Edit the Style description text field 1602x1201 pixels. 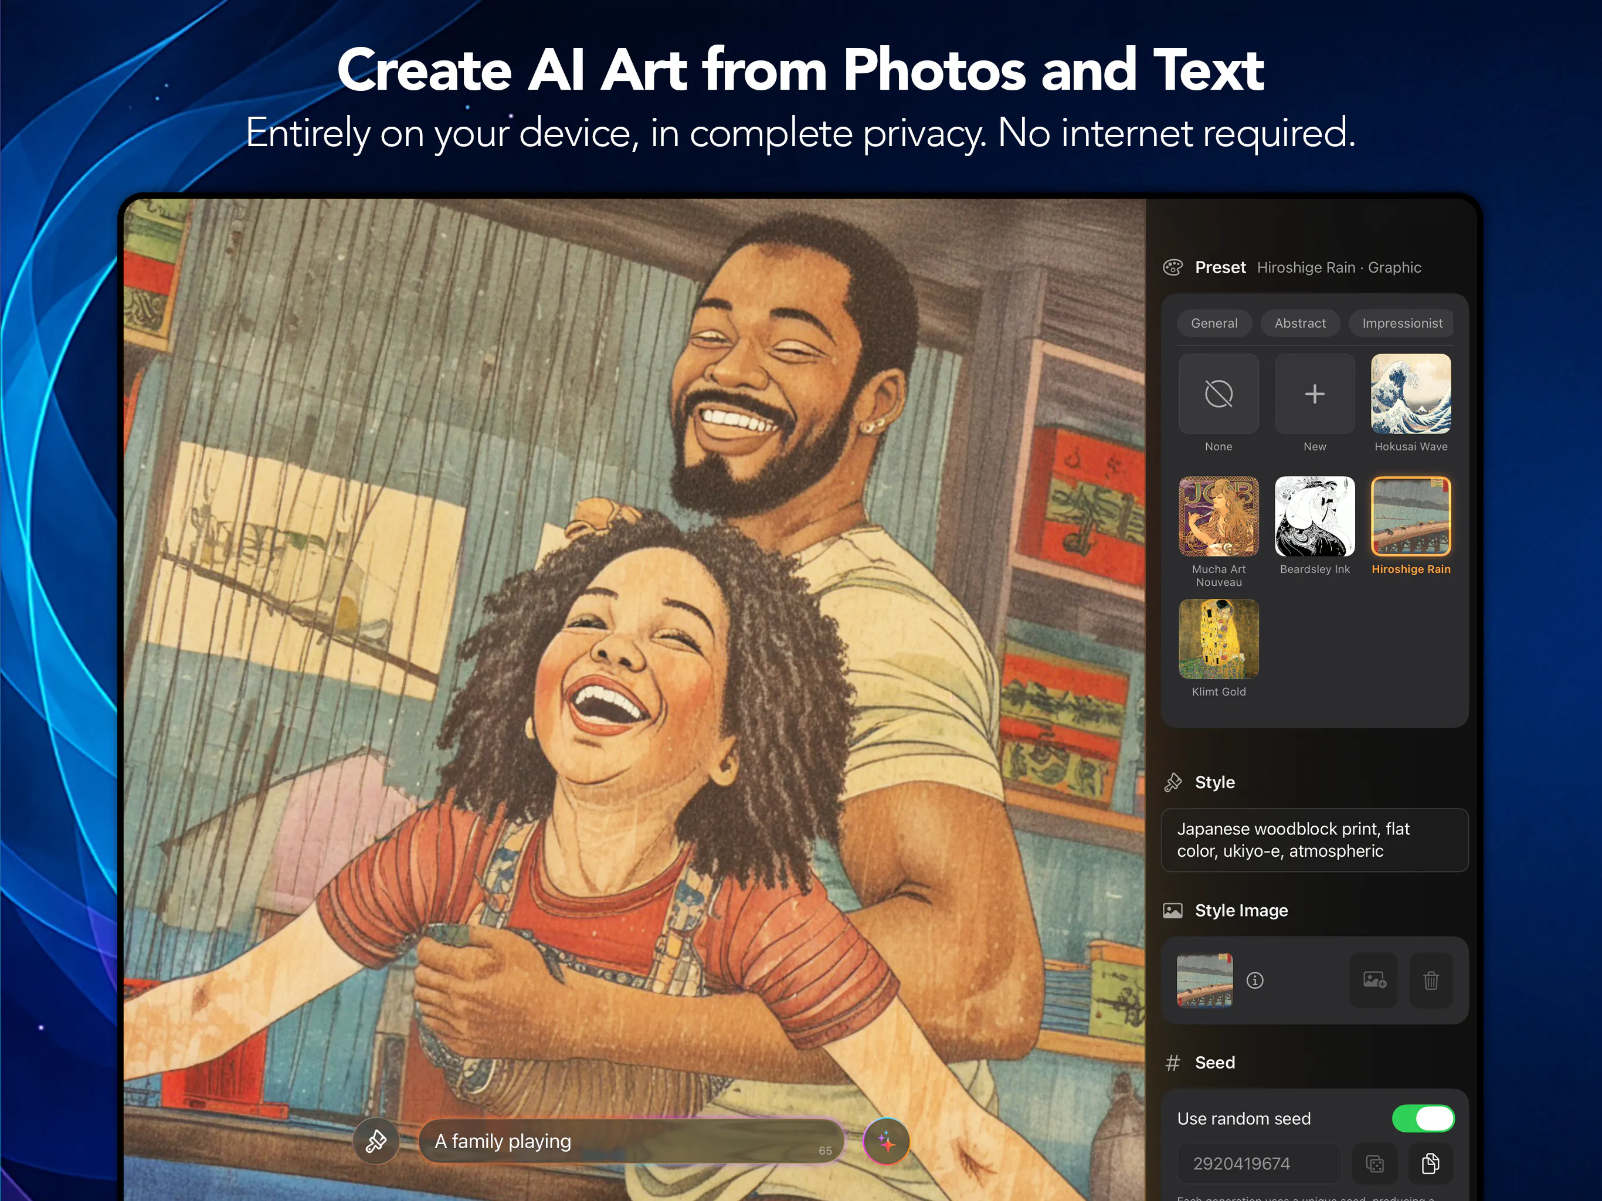(1315, 840)
